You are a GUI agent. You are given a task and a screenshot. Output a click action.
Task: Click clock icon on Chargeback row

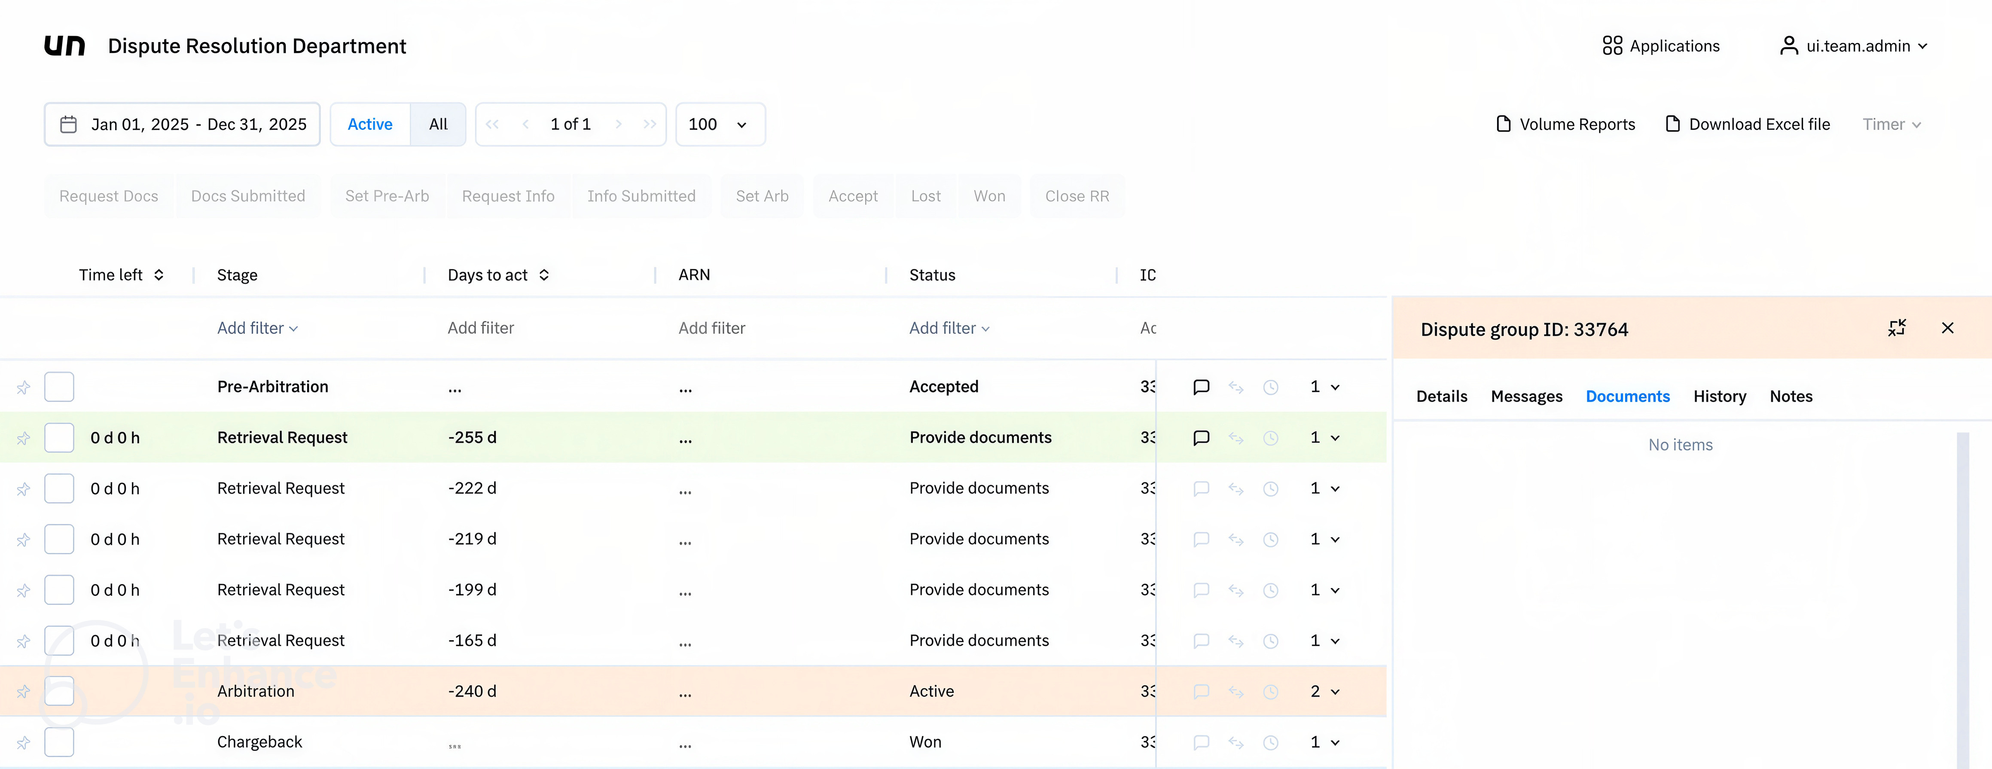1271,743
